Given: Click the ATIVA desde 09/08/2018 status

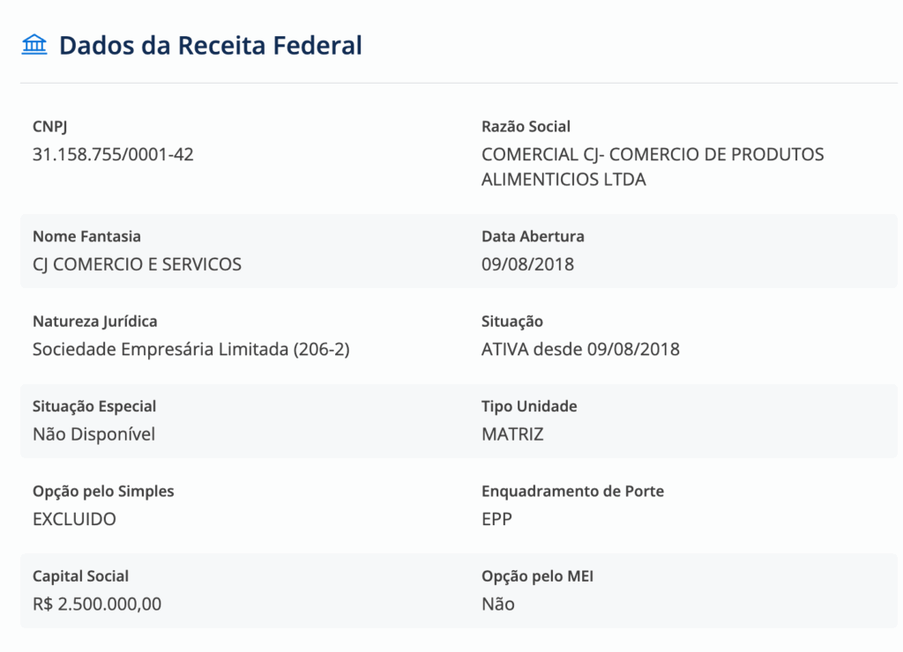Looking at the screenshot, I should (580, 349).
